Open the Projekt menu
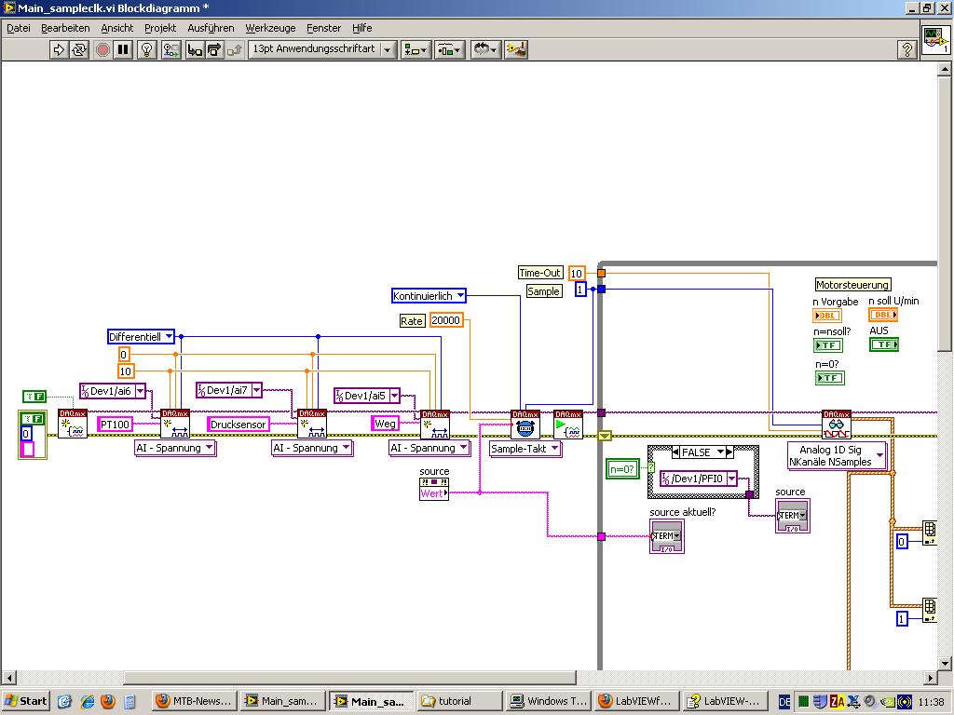Viewport: 954px width, 715px height. point(160,28)
